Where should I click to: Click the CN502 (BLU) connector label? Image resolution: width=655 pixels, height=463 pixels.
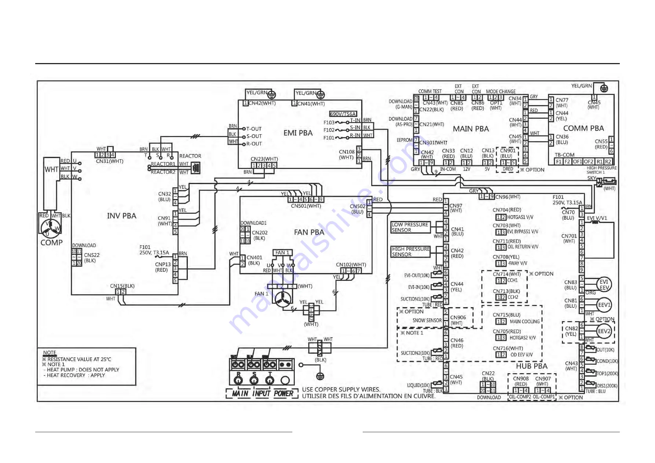pos(357,209)
